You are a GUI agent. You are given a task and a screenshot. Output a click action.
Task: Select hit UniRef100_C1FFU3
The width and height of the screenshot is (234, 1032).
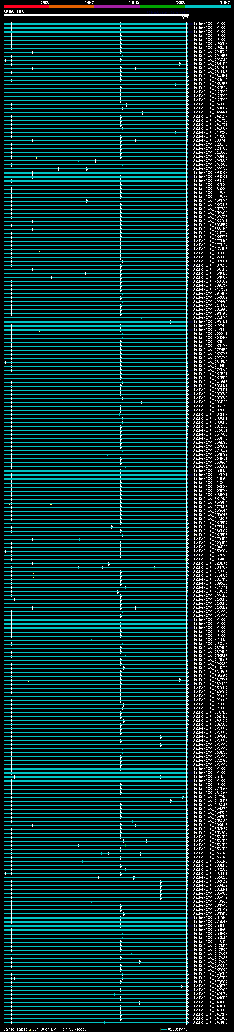coord(210,305)
